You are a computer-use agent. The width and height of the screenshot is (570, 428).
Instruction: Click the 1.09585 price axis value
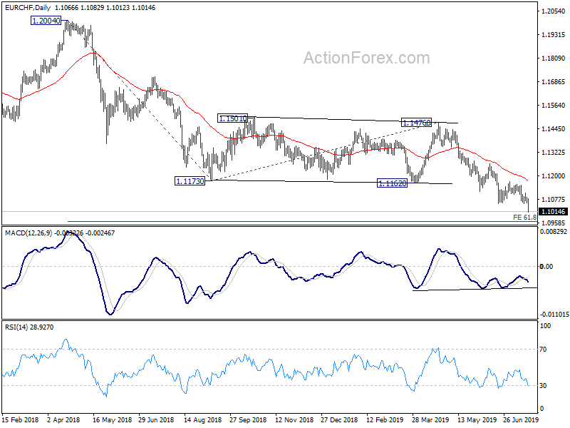point(554,223)
